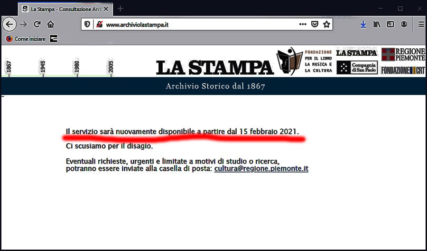The image size is (427, 251).
Task: Save page to Pocket icon
Action: 315,25
